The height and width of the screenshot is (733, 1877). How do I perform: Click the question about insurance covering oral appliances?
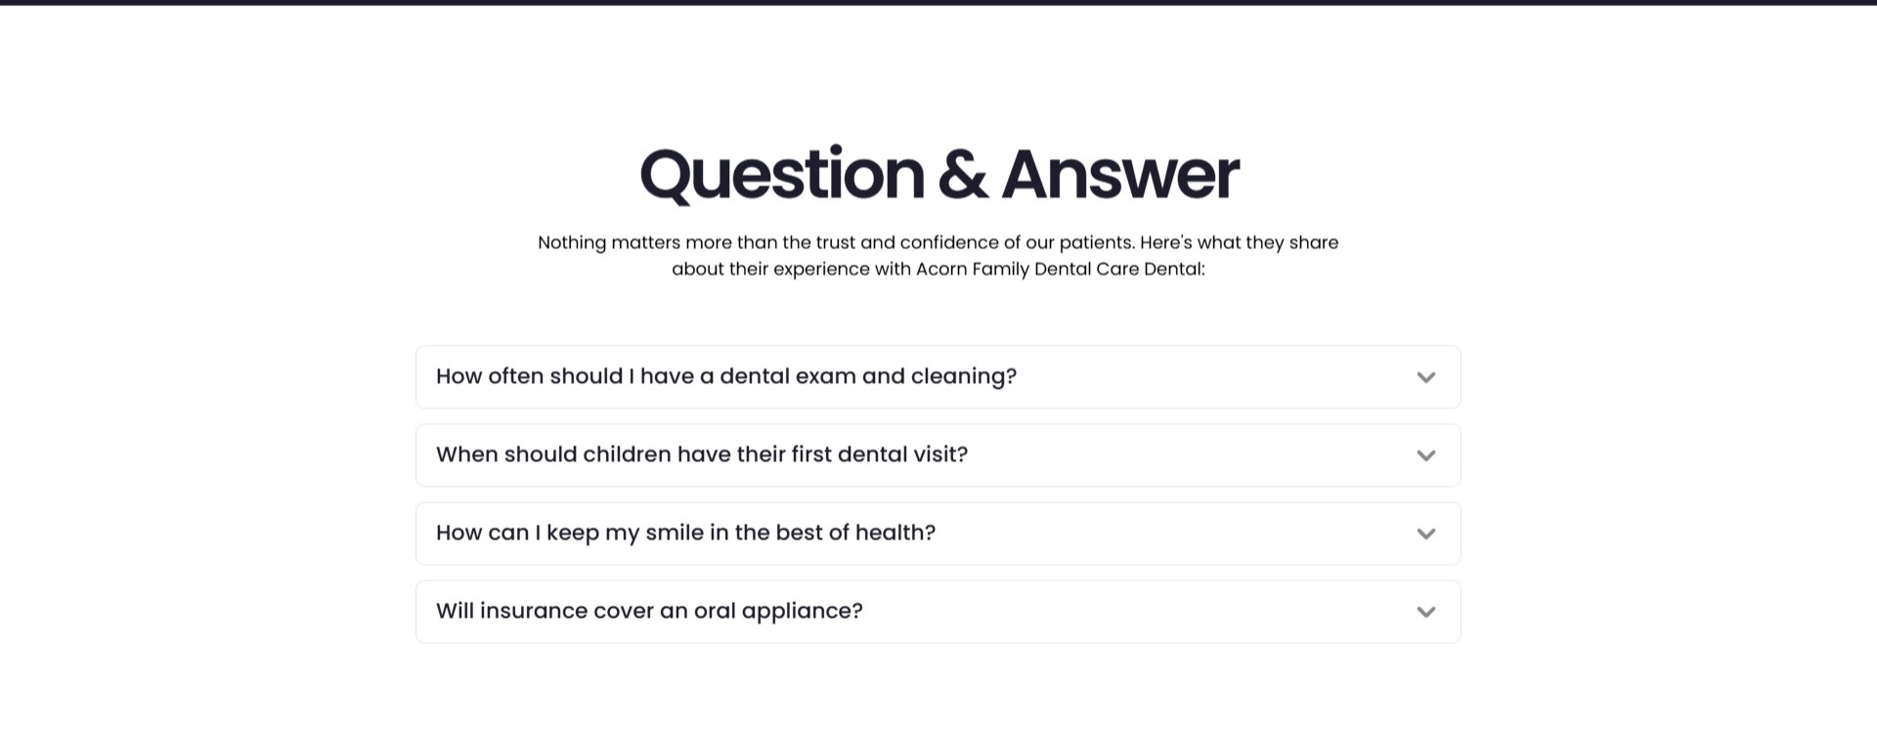(649, 610)
